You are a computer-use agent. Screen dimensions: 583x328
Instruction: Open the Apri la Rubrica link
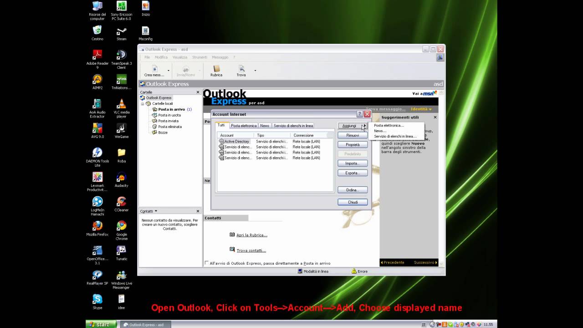(251, 235)
